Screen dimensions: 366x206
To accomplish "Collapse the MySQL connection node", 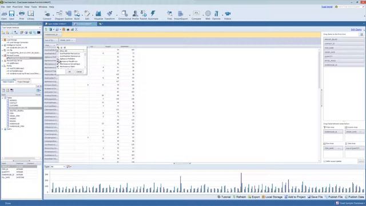I will click(x=2, y=66).
